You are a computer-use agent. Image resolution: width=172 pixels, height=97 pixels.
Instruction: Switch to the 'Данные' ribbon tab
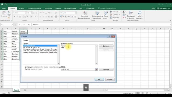(58, 8)
